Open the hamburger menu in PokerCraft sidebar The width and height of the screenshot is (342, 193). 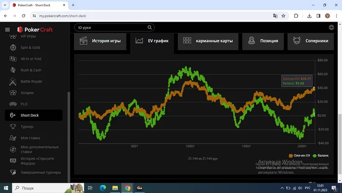click(x=7, y=29)
